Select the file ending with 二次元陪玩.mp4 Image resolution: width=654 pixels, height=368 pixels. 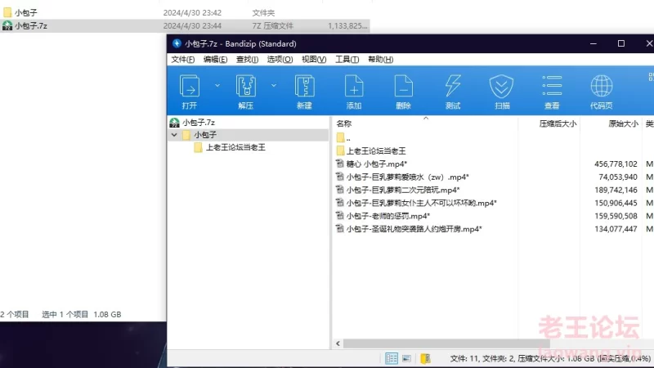point(402,190)
